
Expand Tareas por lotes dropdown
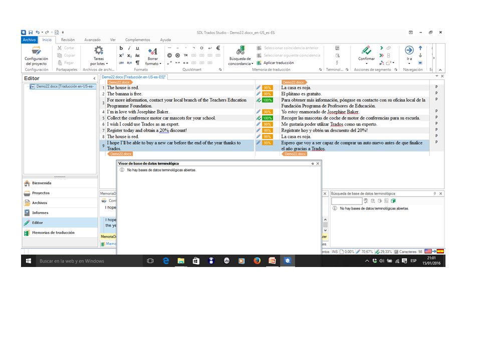point(107,64)
